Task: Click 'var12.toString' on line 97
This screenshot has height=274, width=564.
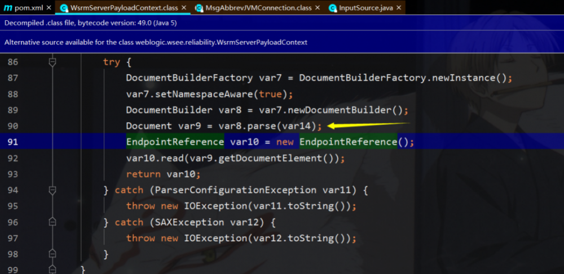Action: click(x=293, y=238)
